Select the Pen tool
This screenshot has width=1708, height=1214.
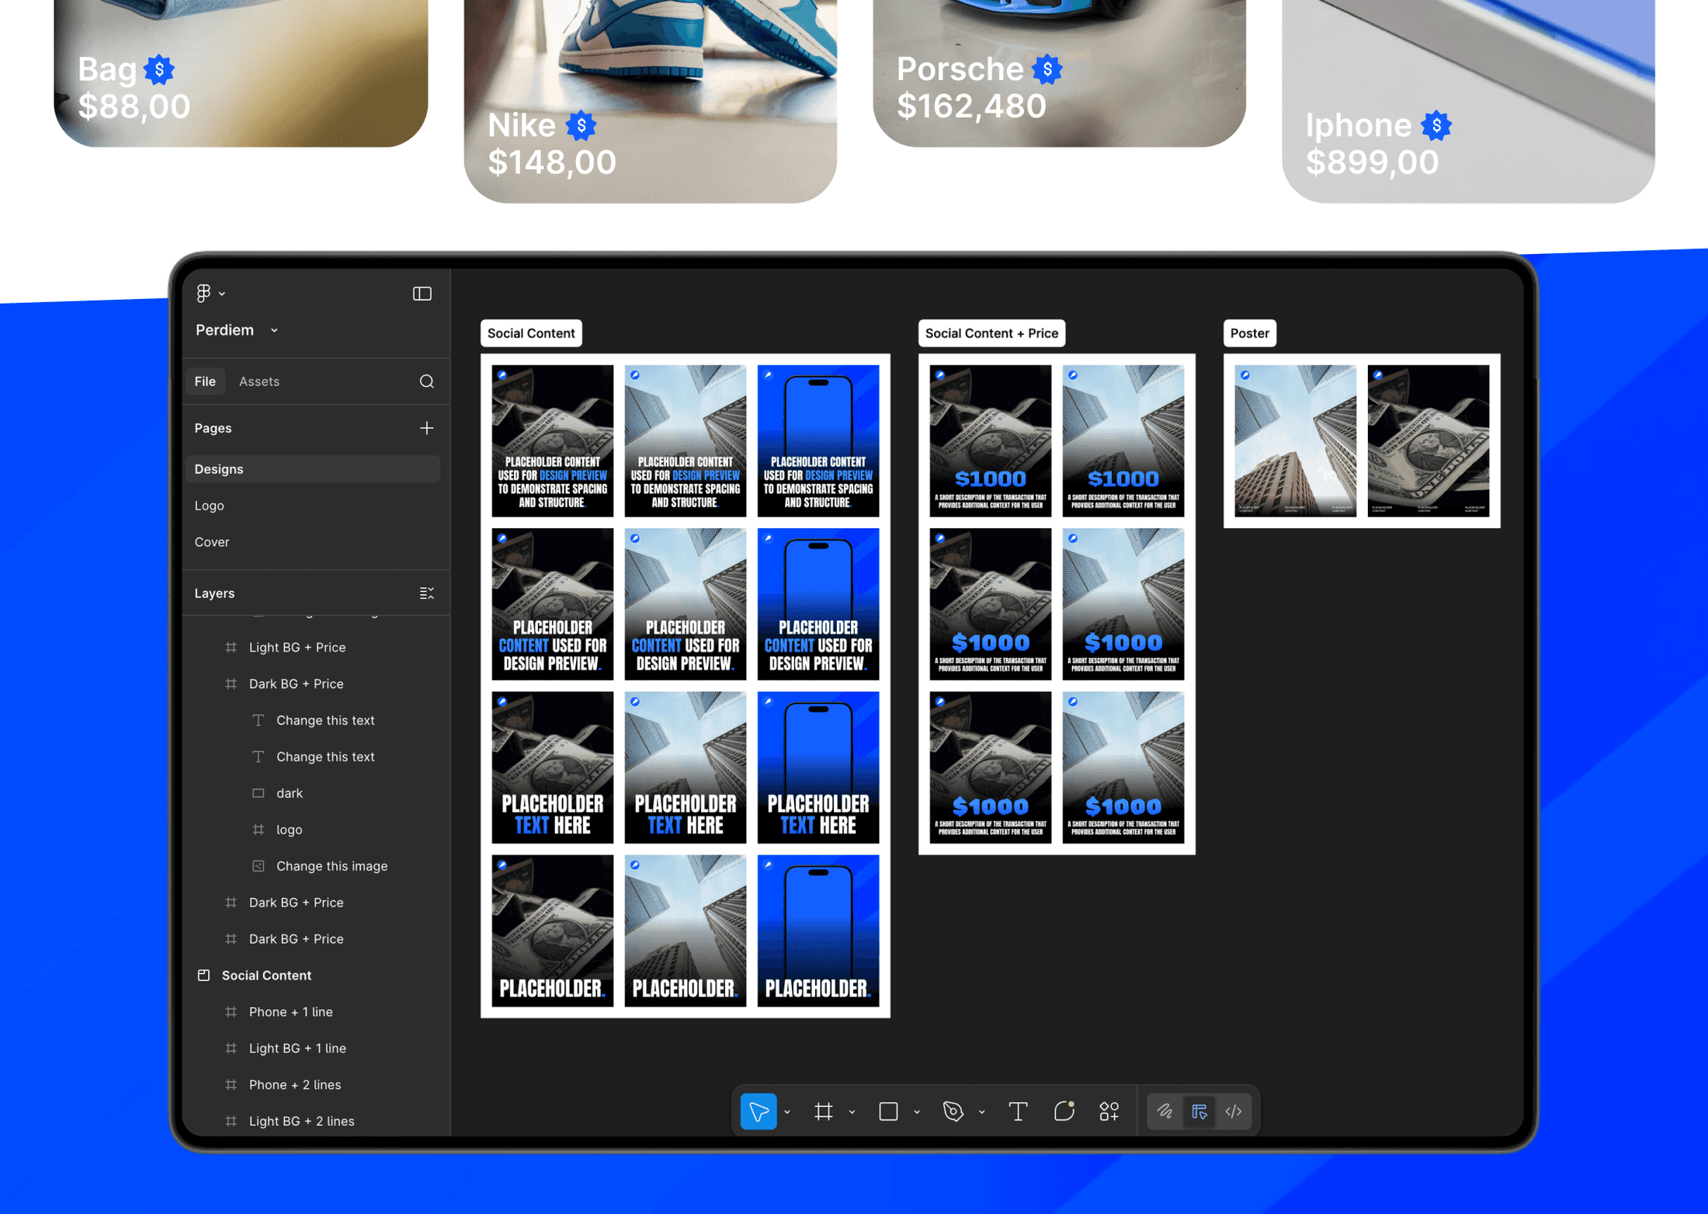click(953, 1111)
